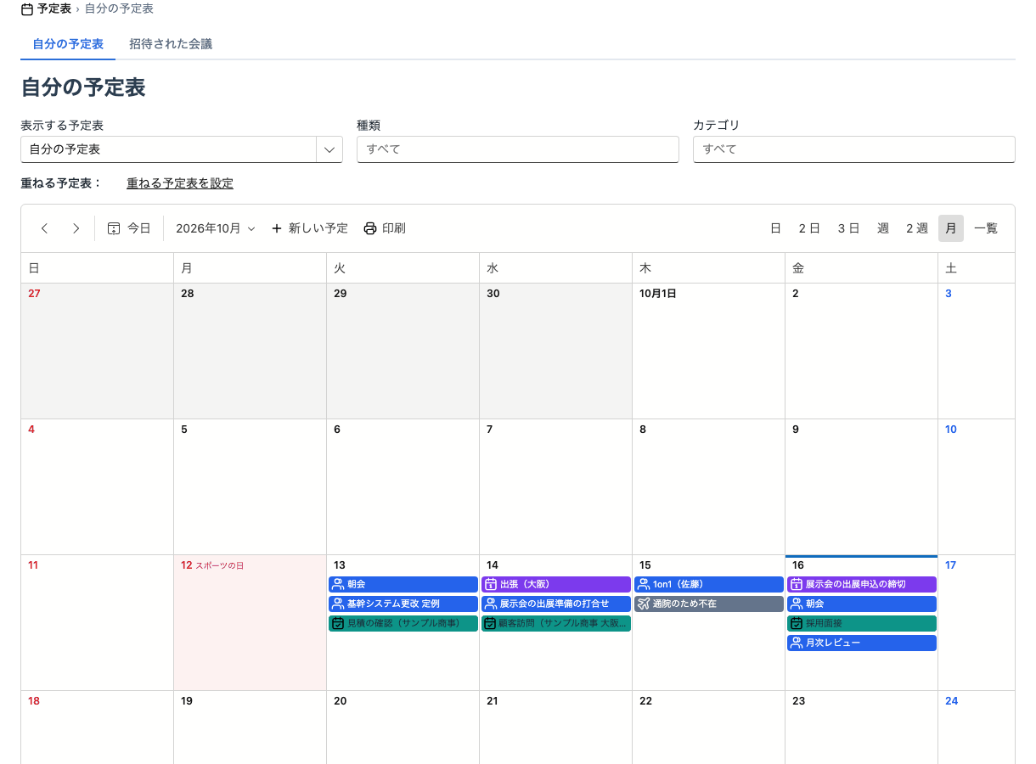The height and width of the screenshot is (764, 1036).
Task: Click the スポーツの日 holiday label
Action: 219,565
